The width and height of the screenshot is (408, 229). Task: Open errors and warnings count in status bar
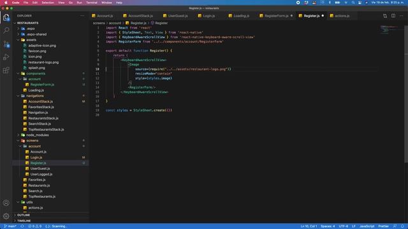(35, 226)
